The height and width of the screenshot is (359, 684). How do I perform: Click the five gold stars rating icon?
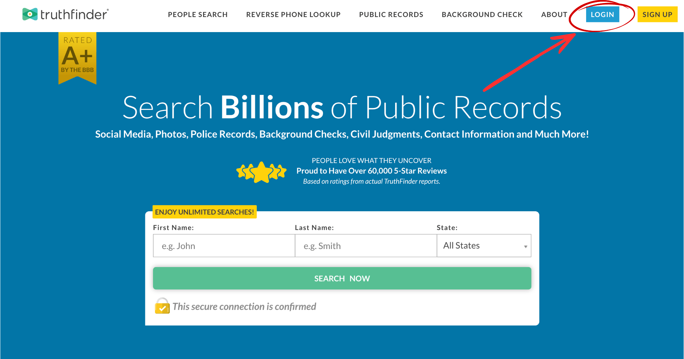point(261,172)
